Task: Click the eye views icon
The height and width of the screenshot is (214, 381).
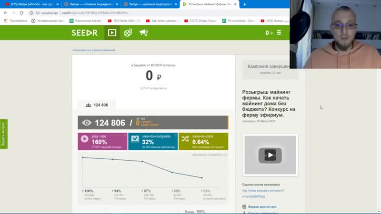Action: tap(87, 123)
